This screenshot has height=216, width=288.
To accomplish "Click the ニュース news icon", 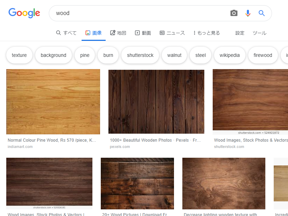I will 161,32.
